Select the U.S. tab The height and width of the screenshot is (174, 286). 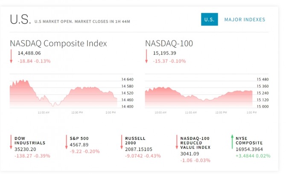pos(209,20)
